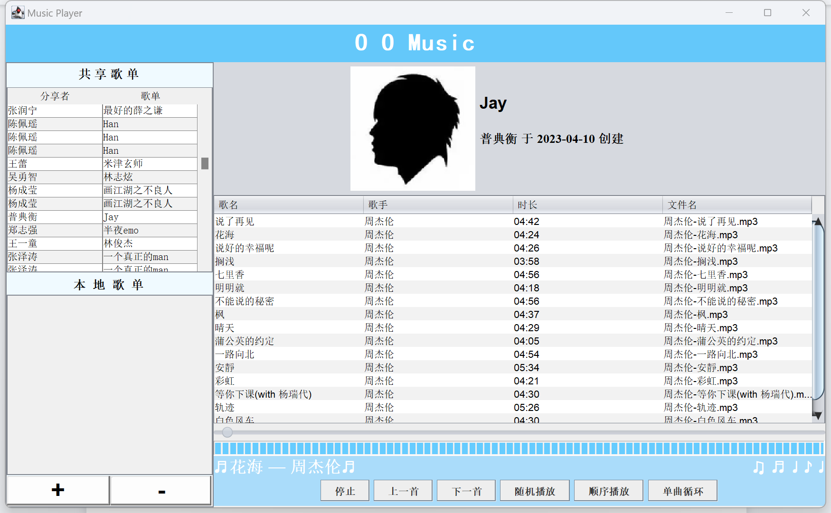831x513 pixels.
Task: Click the minus button to remove playlist
Action: (x=161, y=491)
